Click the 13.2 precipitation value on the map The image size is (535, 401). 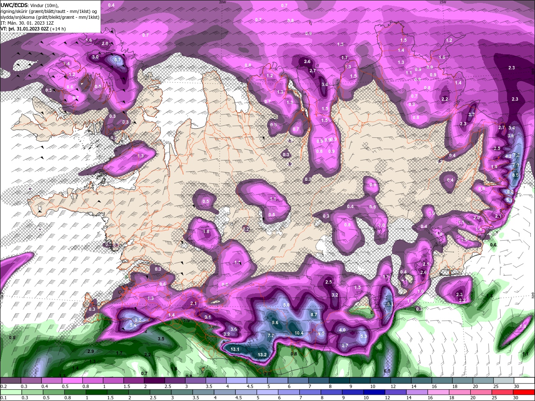click(262, 355)
